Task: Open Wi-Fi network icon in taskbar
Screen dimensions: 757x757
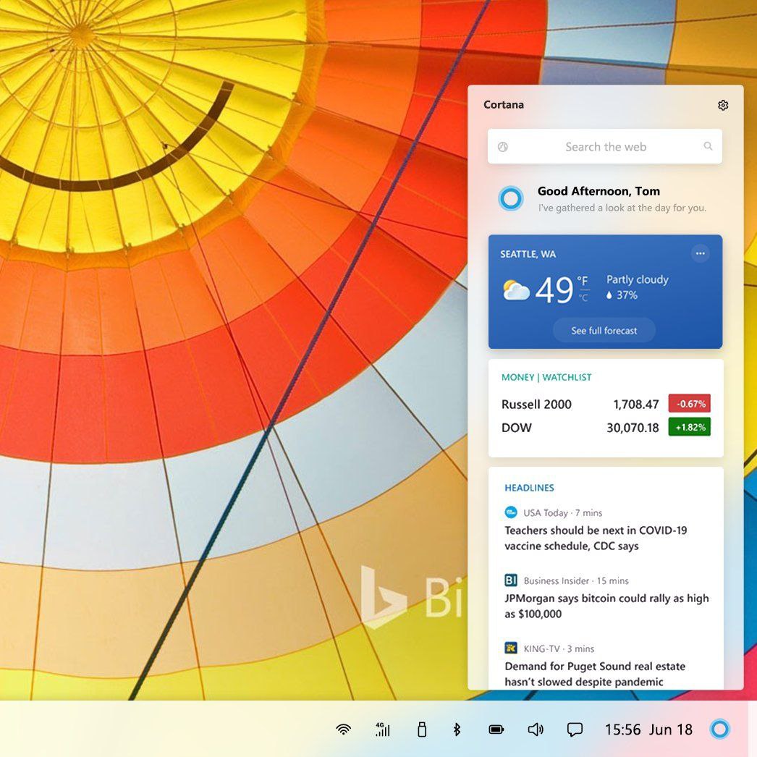Action: 344,729
